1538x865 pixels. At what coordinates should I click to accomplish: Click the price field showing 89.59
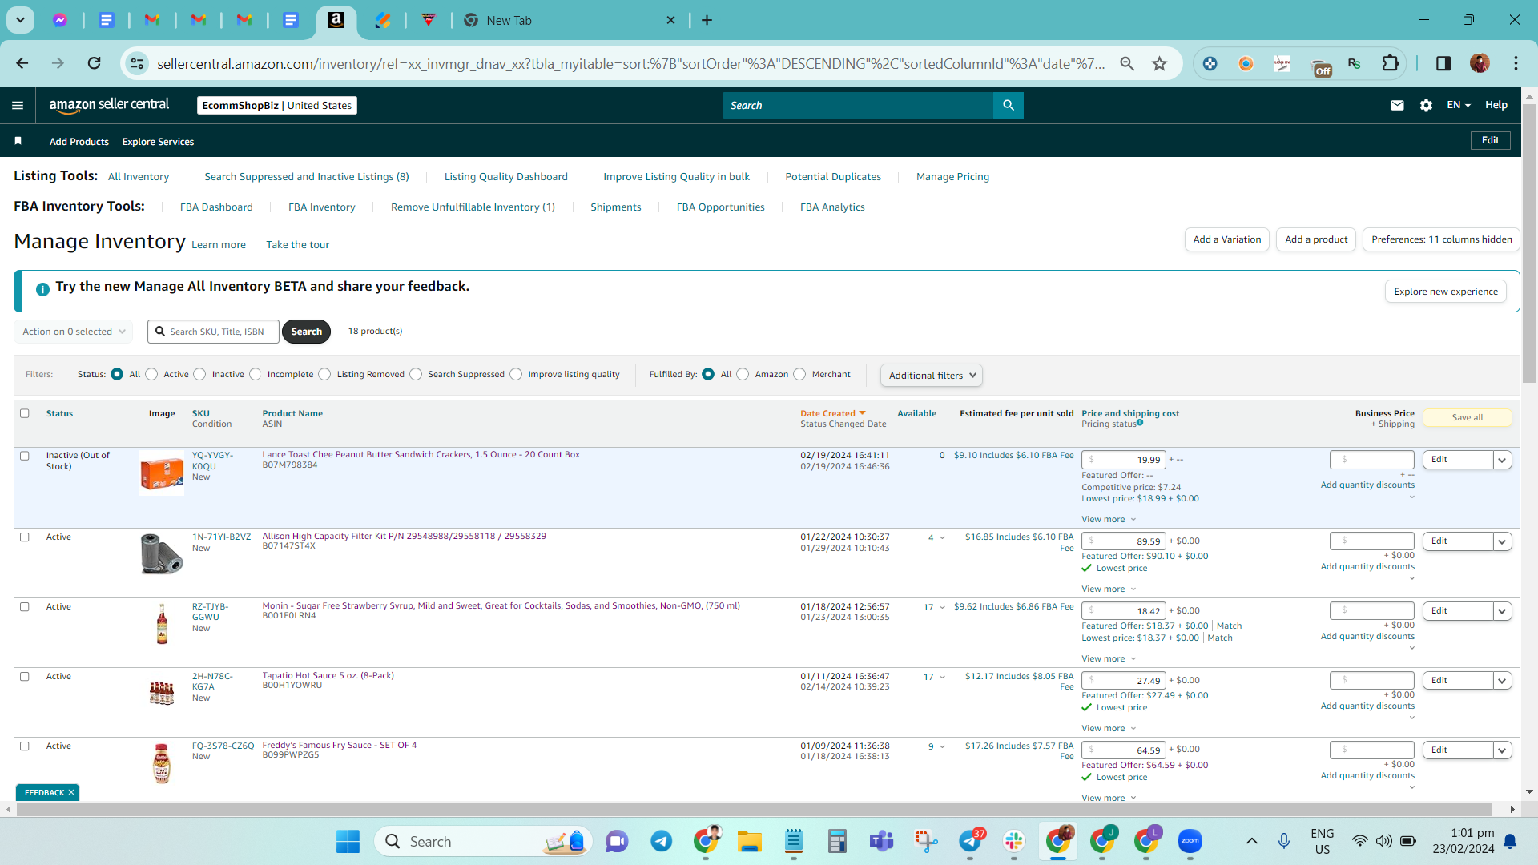pos(1124,541)
